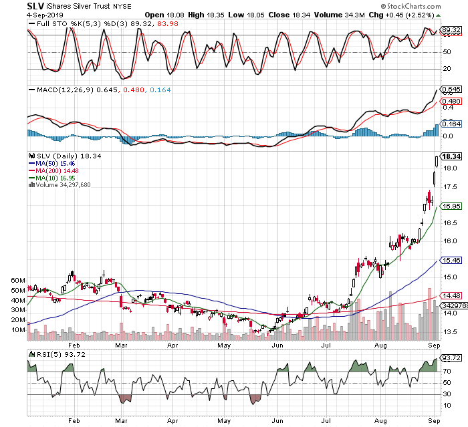Click the MA(200) 14.48 legend entry

pos(53,170)
